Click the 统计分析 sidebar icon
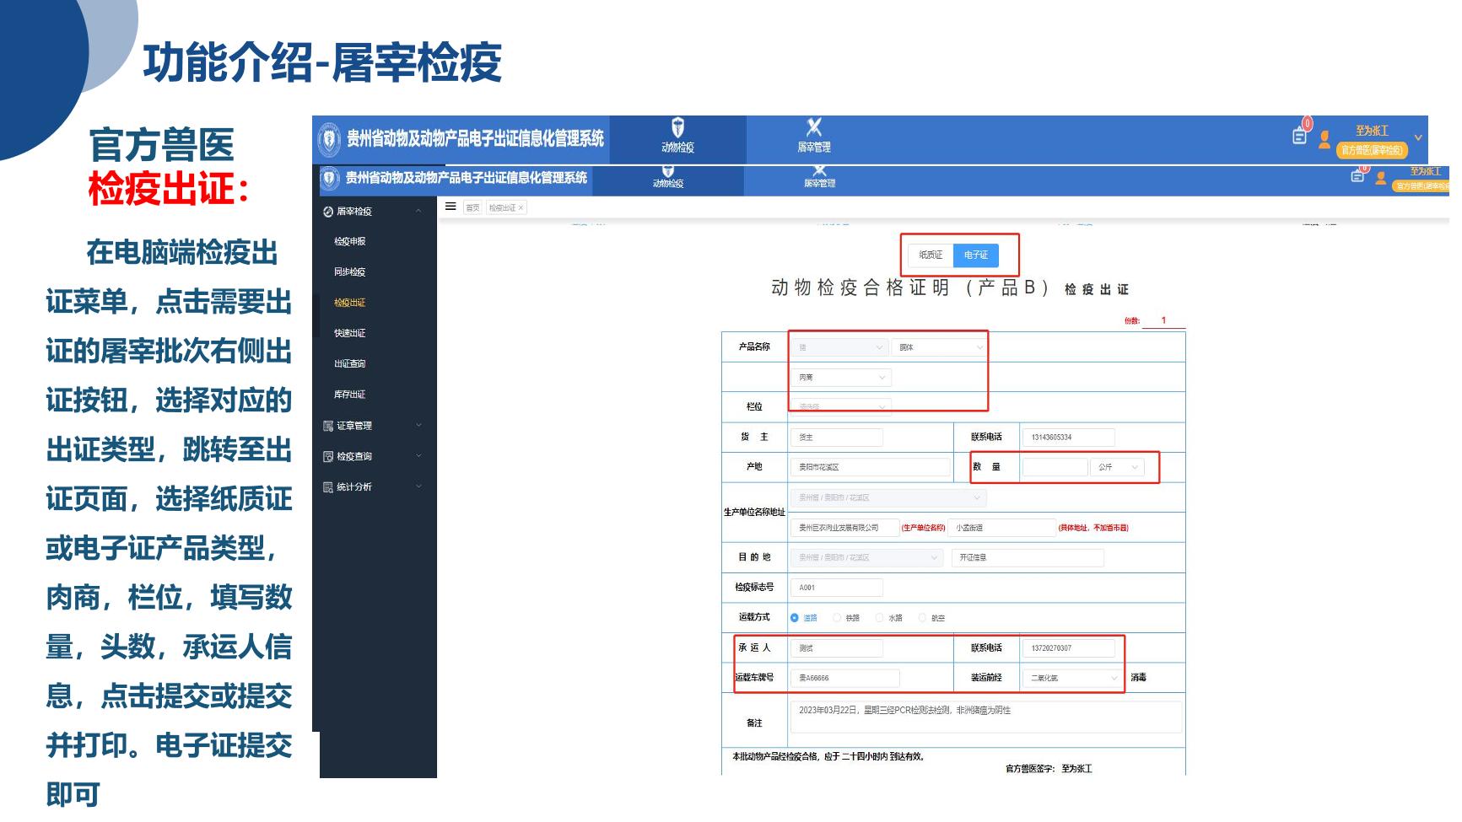 click(328, 487)
